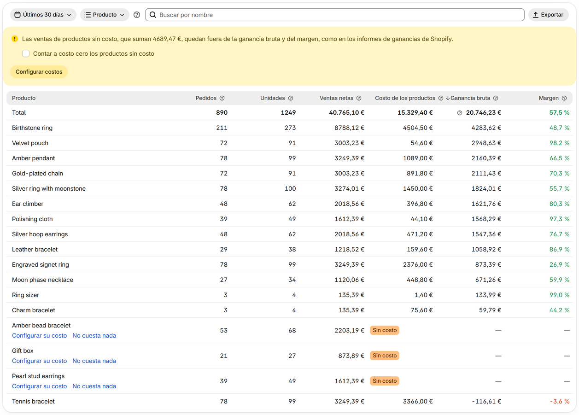Click the Ganancia bruta header help icon
Viewport: 579px width, 415px height.
click(x=496, y=98)
